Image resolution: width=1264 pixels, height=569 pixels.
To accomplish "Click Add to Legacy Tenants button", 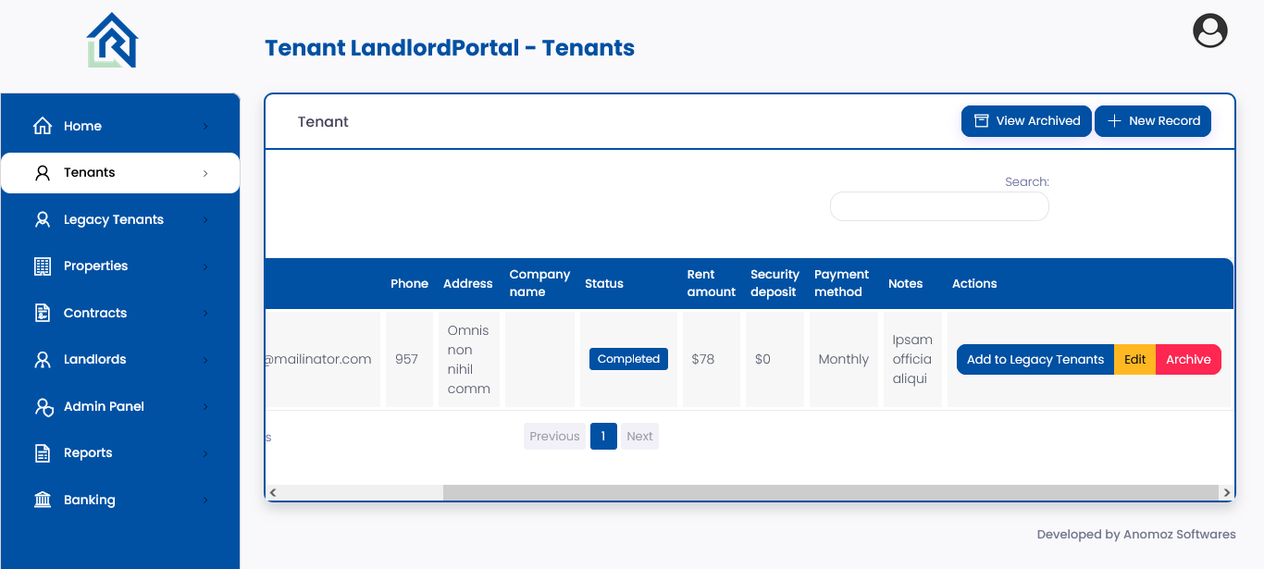I will 1035,360.
